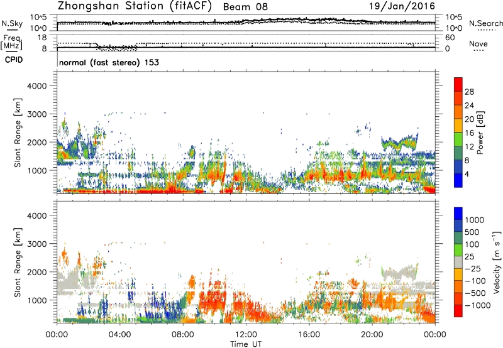Click the 3000 tick on velocity panel axis

(36, 244)
